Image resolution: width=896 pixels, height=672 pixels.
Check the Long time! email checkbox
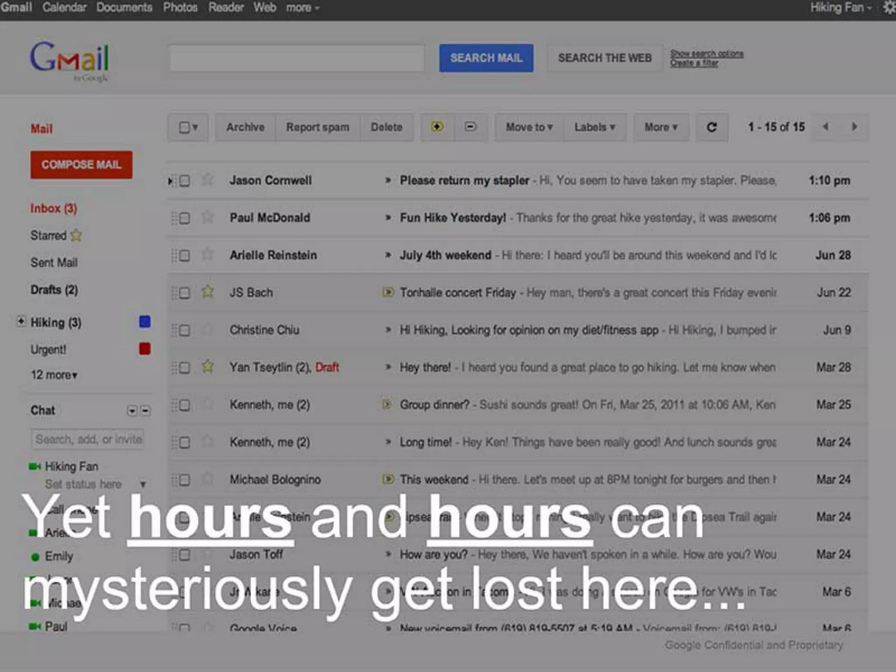(185, 443)
